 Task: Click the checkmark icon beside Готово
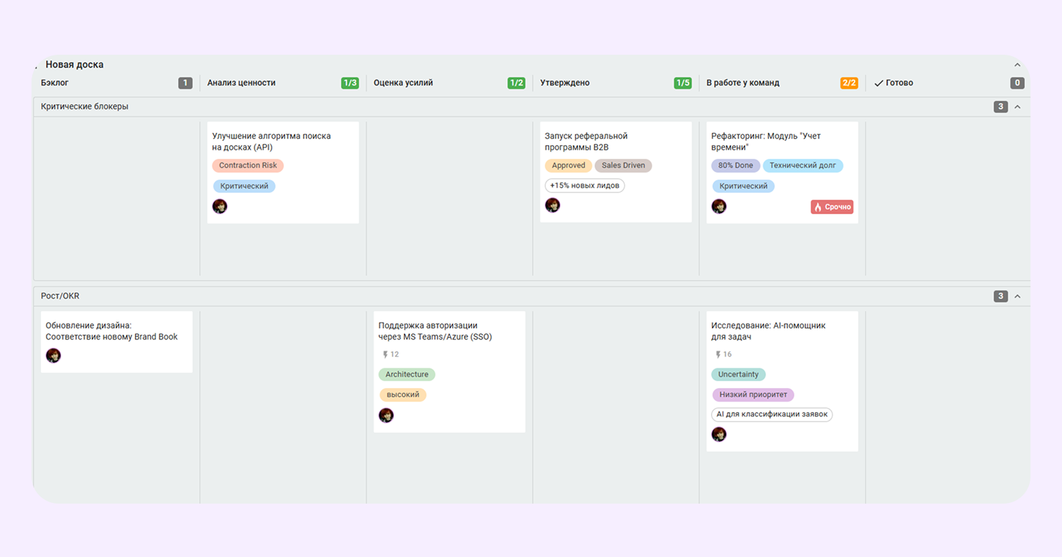point(879,83)
